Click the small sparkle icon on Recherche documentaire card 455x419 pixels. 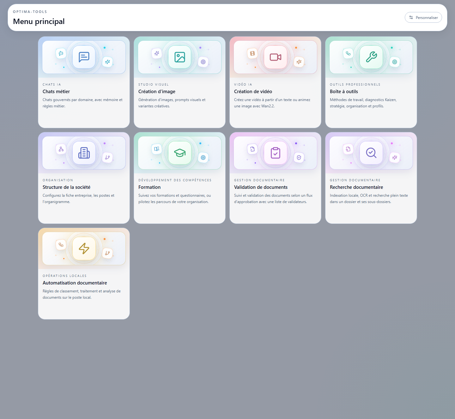(x=395, y=158)
